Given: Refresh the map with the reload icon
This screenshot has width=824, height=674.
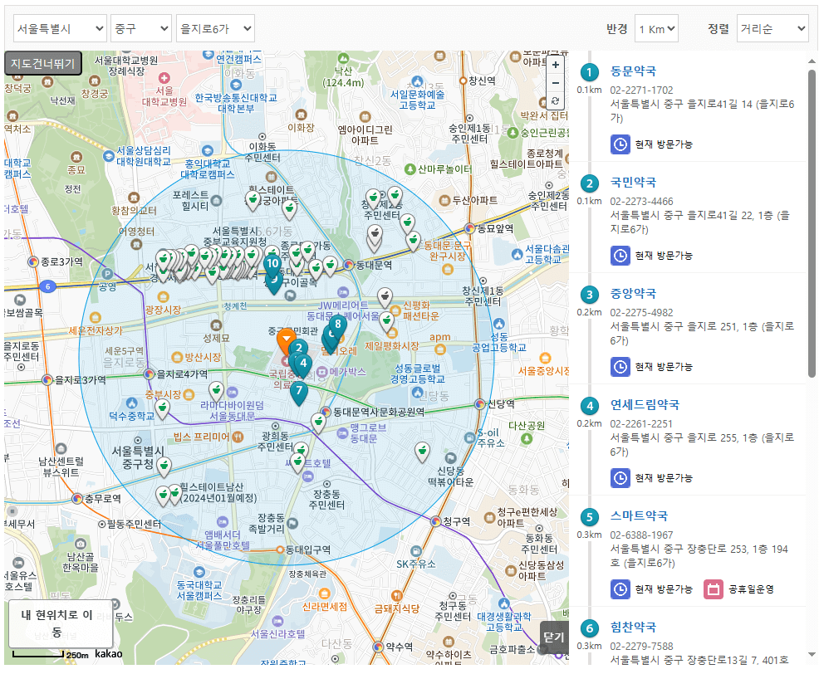Looking at the screenshot, I should pyautogui.click(x=556, y=100).
